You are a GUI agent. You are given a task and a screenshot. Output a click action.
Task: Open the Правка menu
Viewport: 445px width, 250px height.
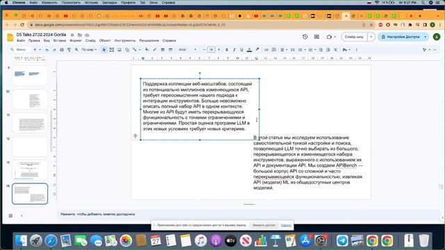(34, 40)
